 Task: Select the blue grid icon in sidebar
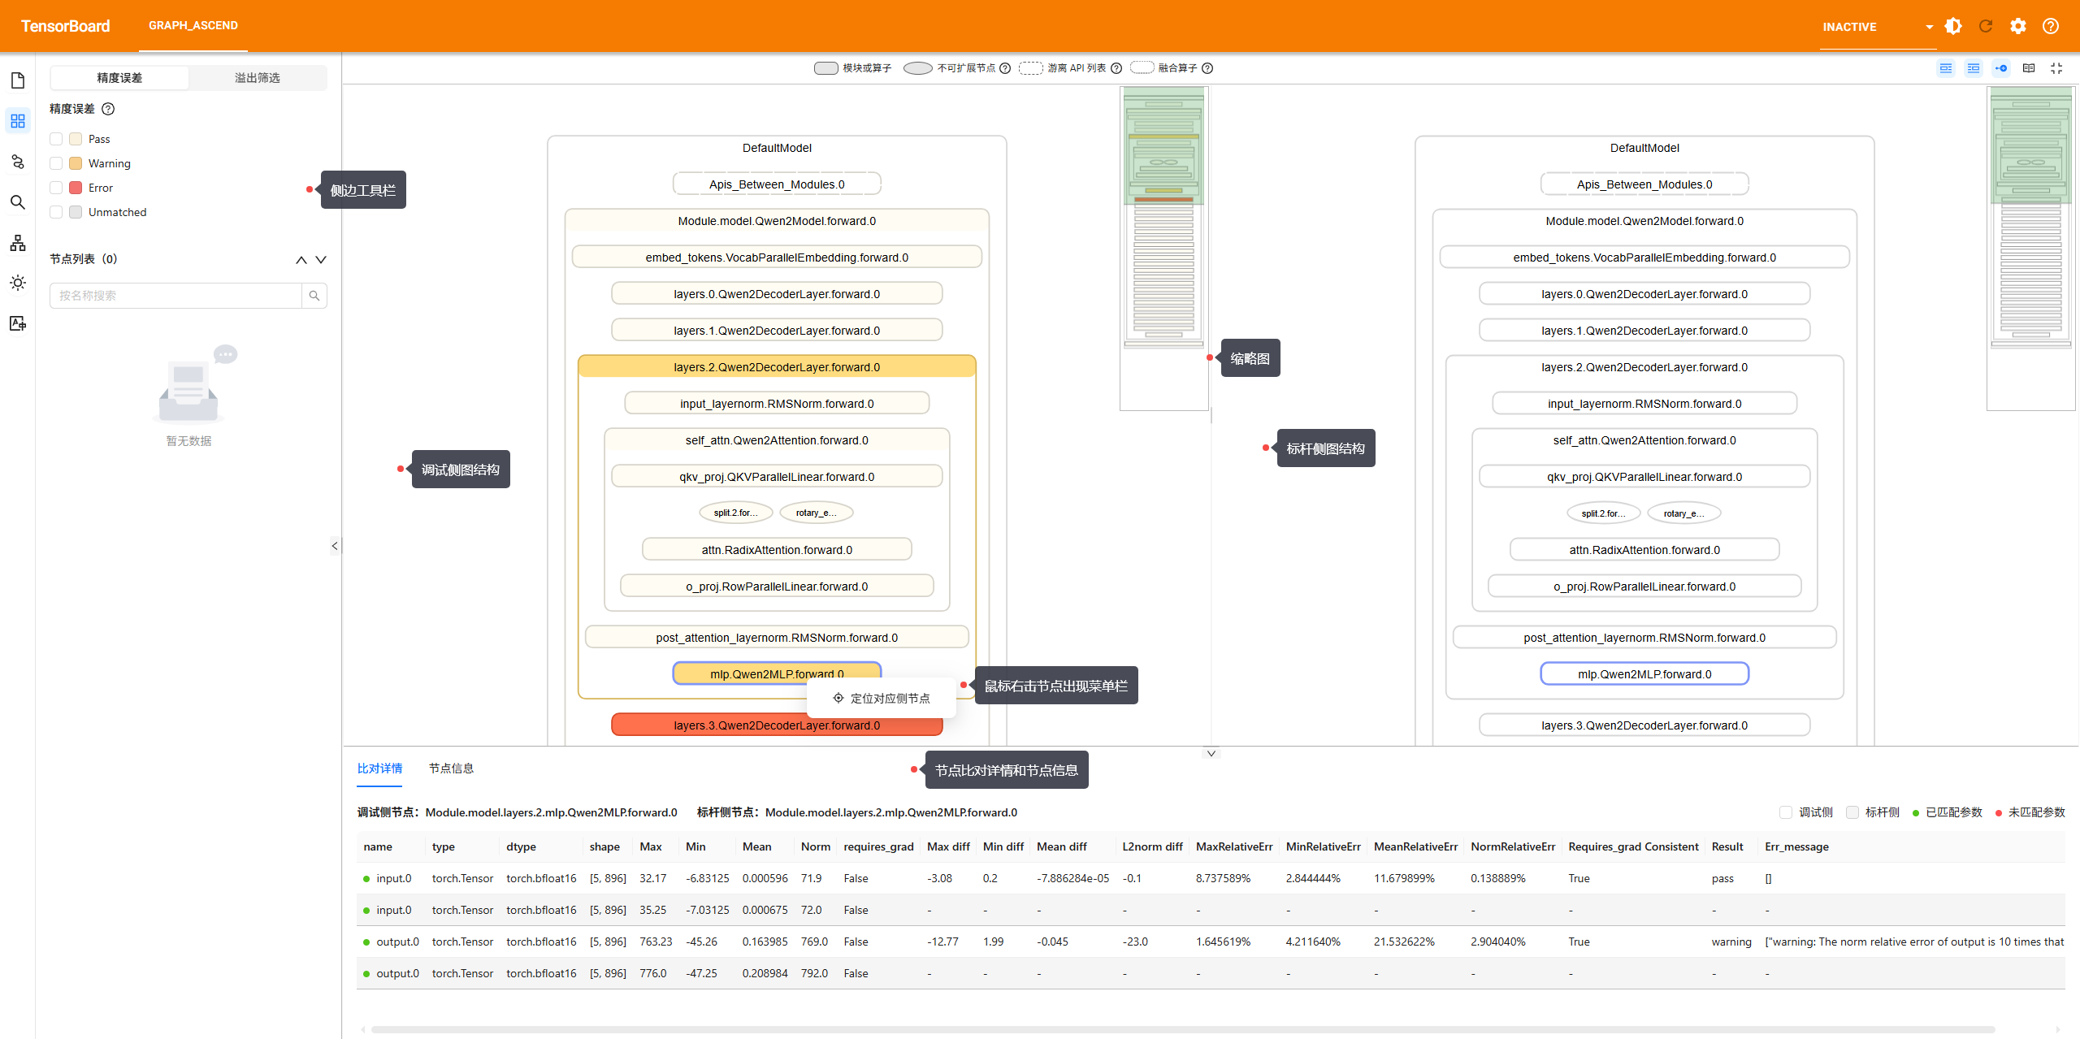(x=18, y=121)
